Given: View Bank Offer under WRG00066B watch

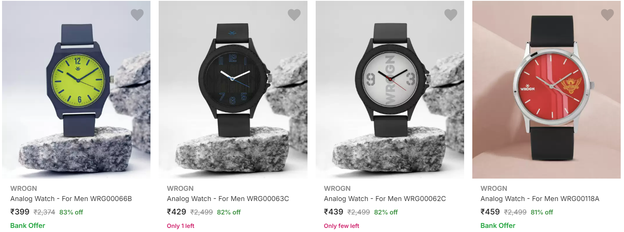Looking at the screenshot, I should (x=28, y=225).
